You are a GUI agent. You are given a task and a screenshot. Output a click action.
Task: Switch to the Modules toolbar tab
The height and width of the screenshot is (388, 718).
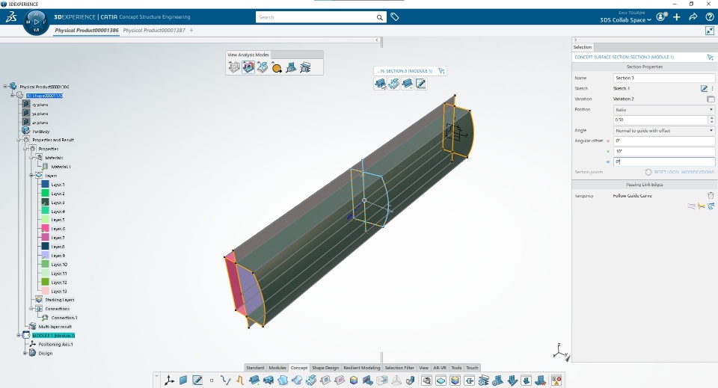(277, 368)
